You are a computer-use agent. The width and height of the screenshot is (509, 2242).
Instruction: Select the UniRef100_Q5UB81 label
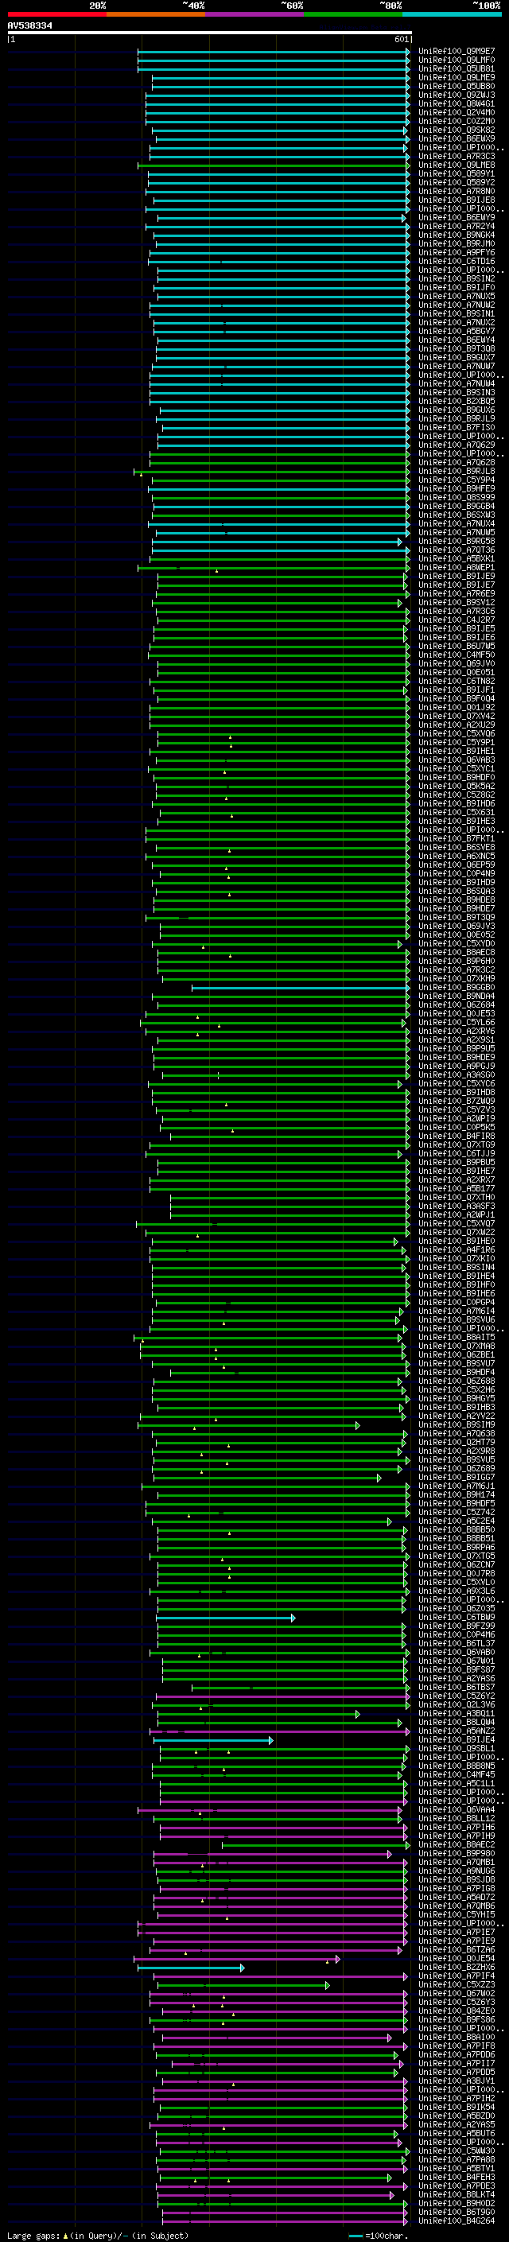(x=457, y=68)
